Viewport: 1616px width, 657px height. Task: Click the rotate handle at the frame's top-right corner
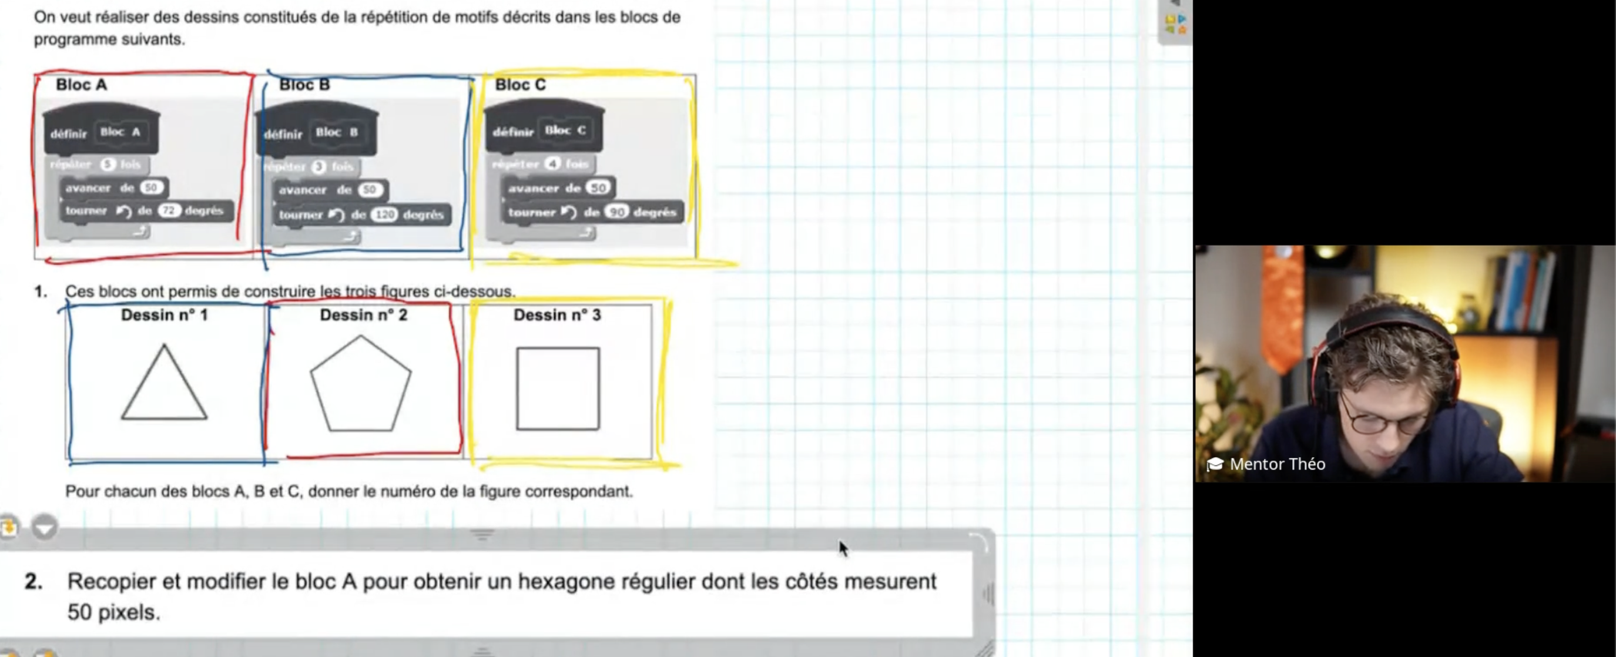click(x=978, y=541)
